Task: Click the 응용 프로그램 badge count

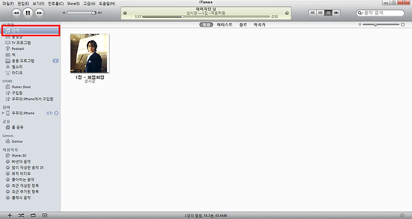Action: (x=56, y=61)
